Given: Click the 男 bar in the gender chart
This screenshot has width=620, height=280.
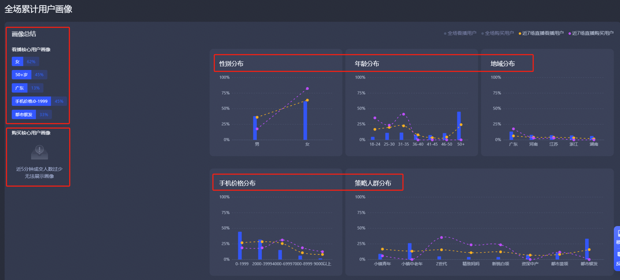Looking at the screenshot, I should [255, 128].
